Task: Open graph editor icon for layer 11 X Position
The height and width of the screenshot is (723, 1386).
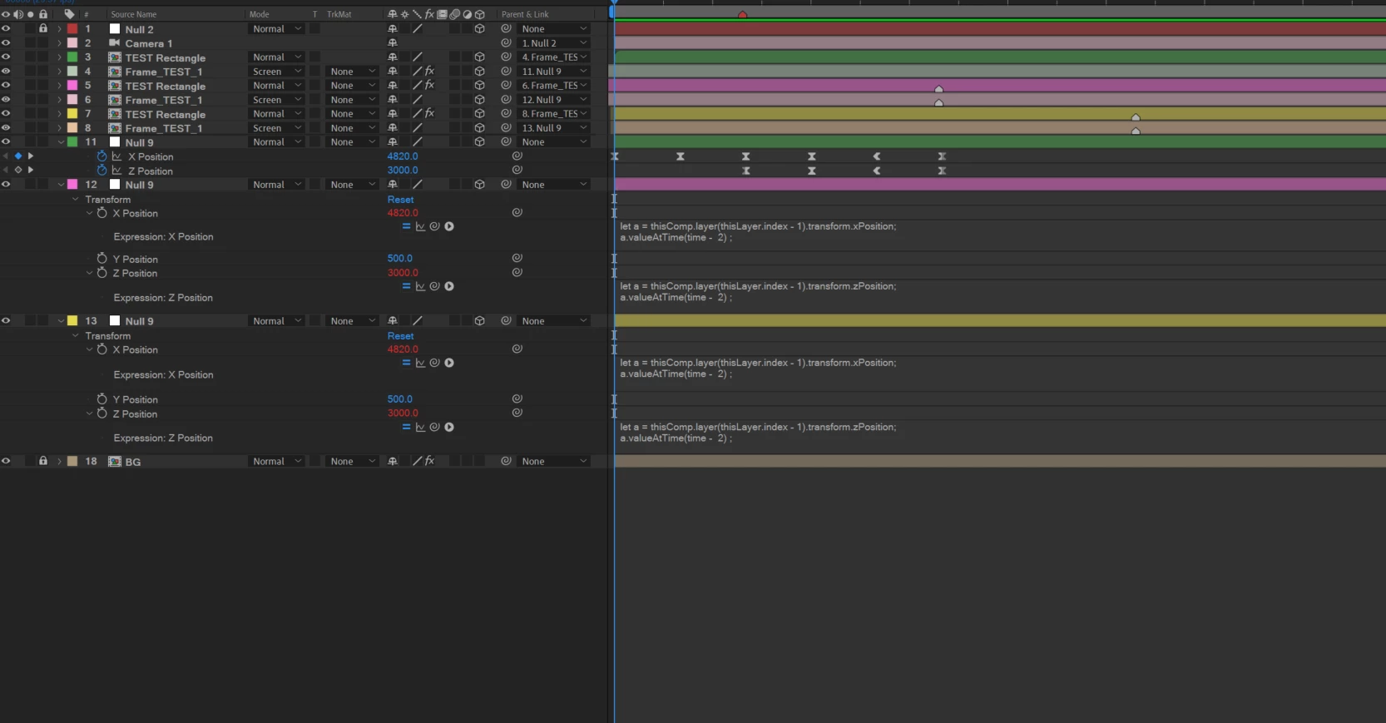Action: 117,156
